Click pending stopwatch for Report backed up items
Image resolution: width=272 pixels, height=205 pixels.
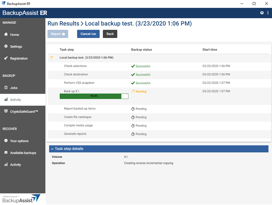pyautogui.click(x=133, y=109)
